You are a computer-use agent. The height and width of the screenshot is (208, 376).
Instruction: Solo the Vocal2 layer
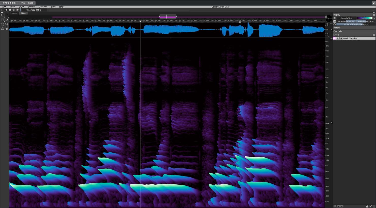(341, 38)
